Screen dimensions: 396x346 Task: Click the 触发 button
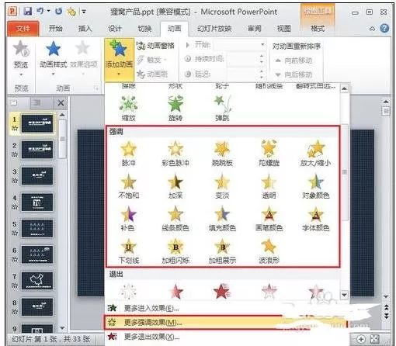point(151,60)
